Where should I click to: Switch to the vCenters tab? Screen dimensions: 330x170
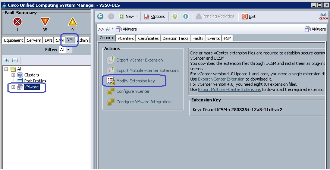[126, 38]
